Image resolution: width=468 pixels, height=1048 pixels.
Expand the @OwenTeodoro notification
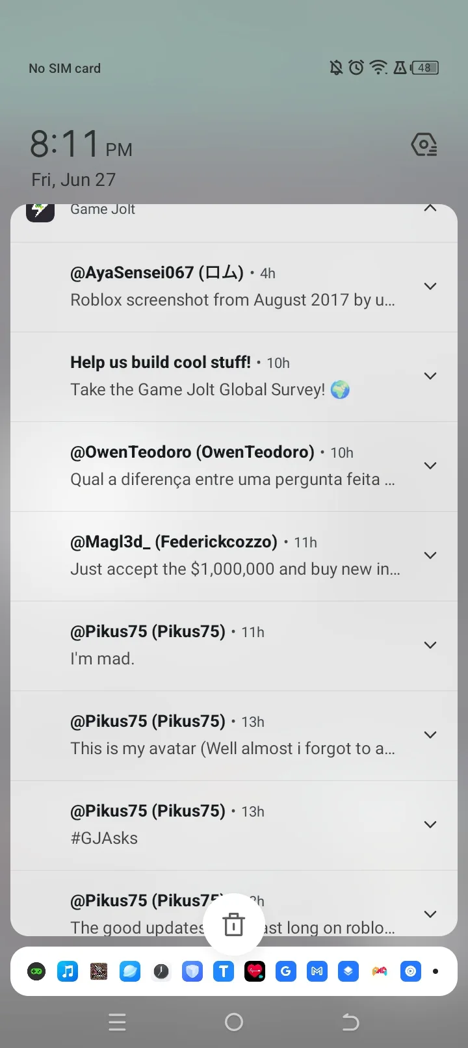[x=430, y=465]
